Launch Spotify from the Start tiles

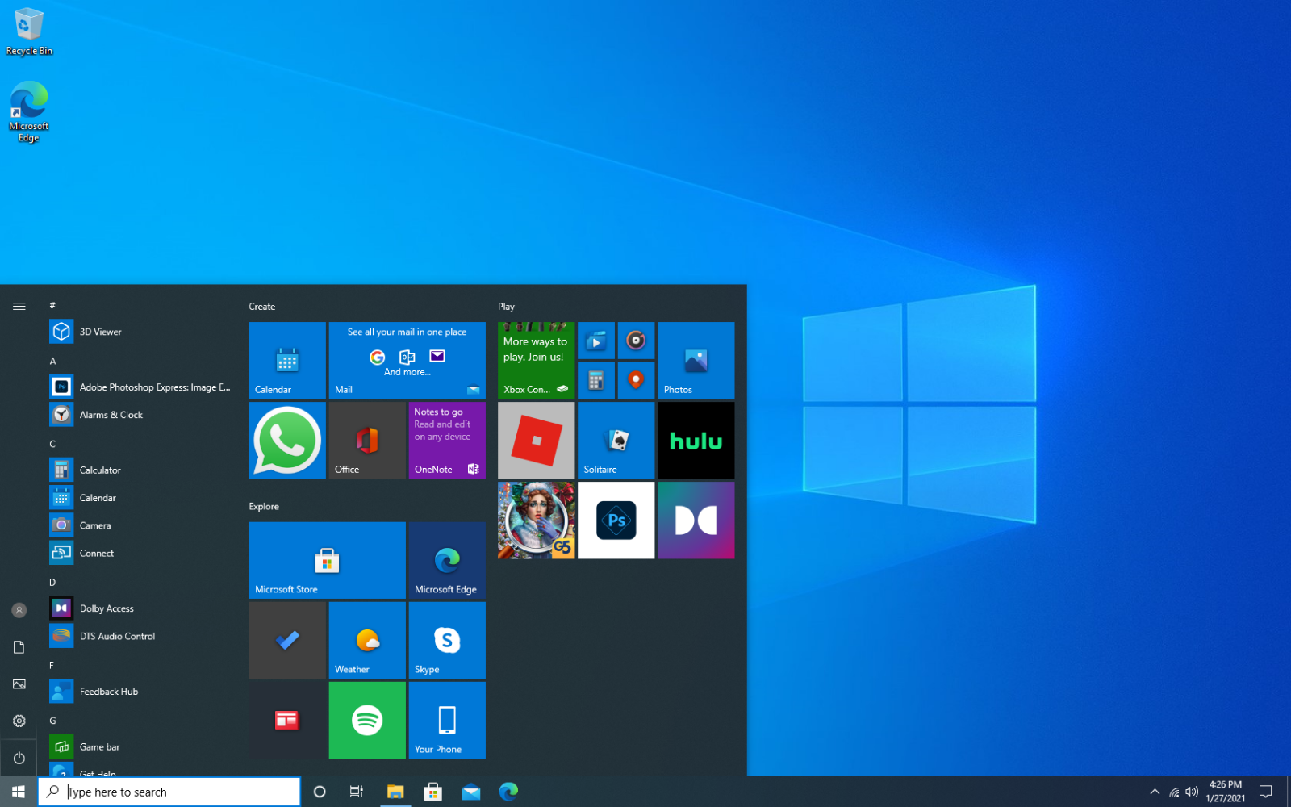367,720
